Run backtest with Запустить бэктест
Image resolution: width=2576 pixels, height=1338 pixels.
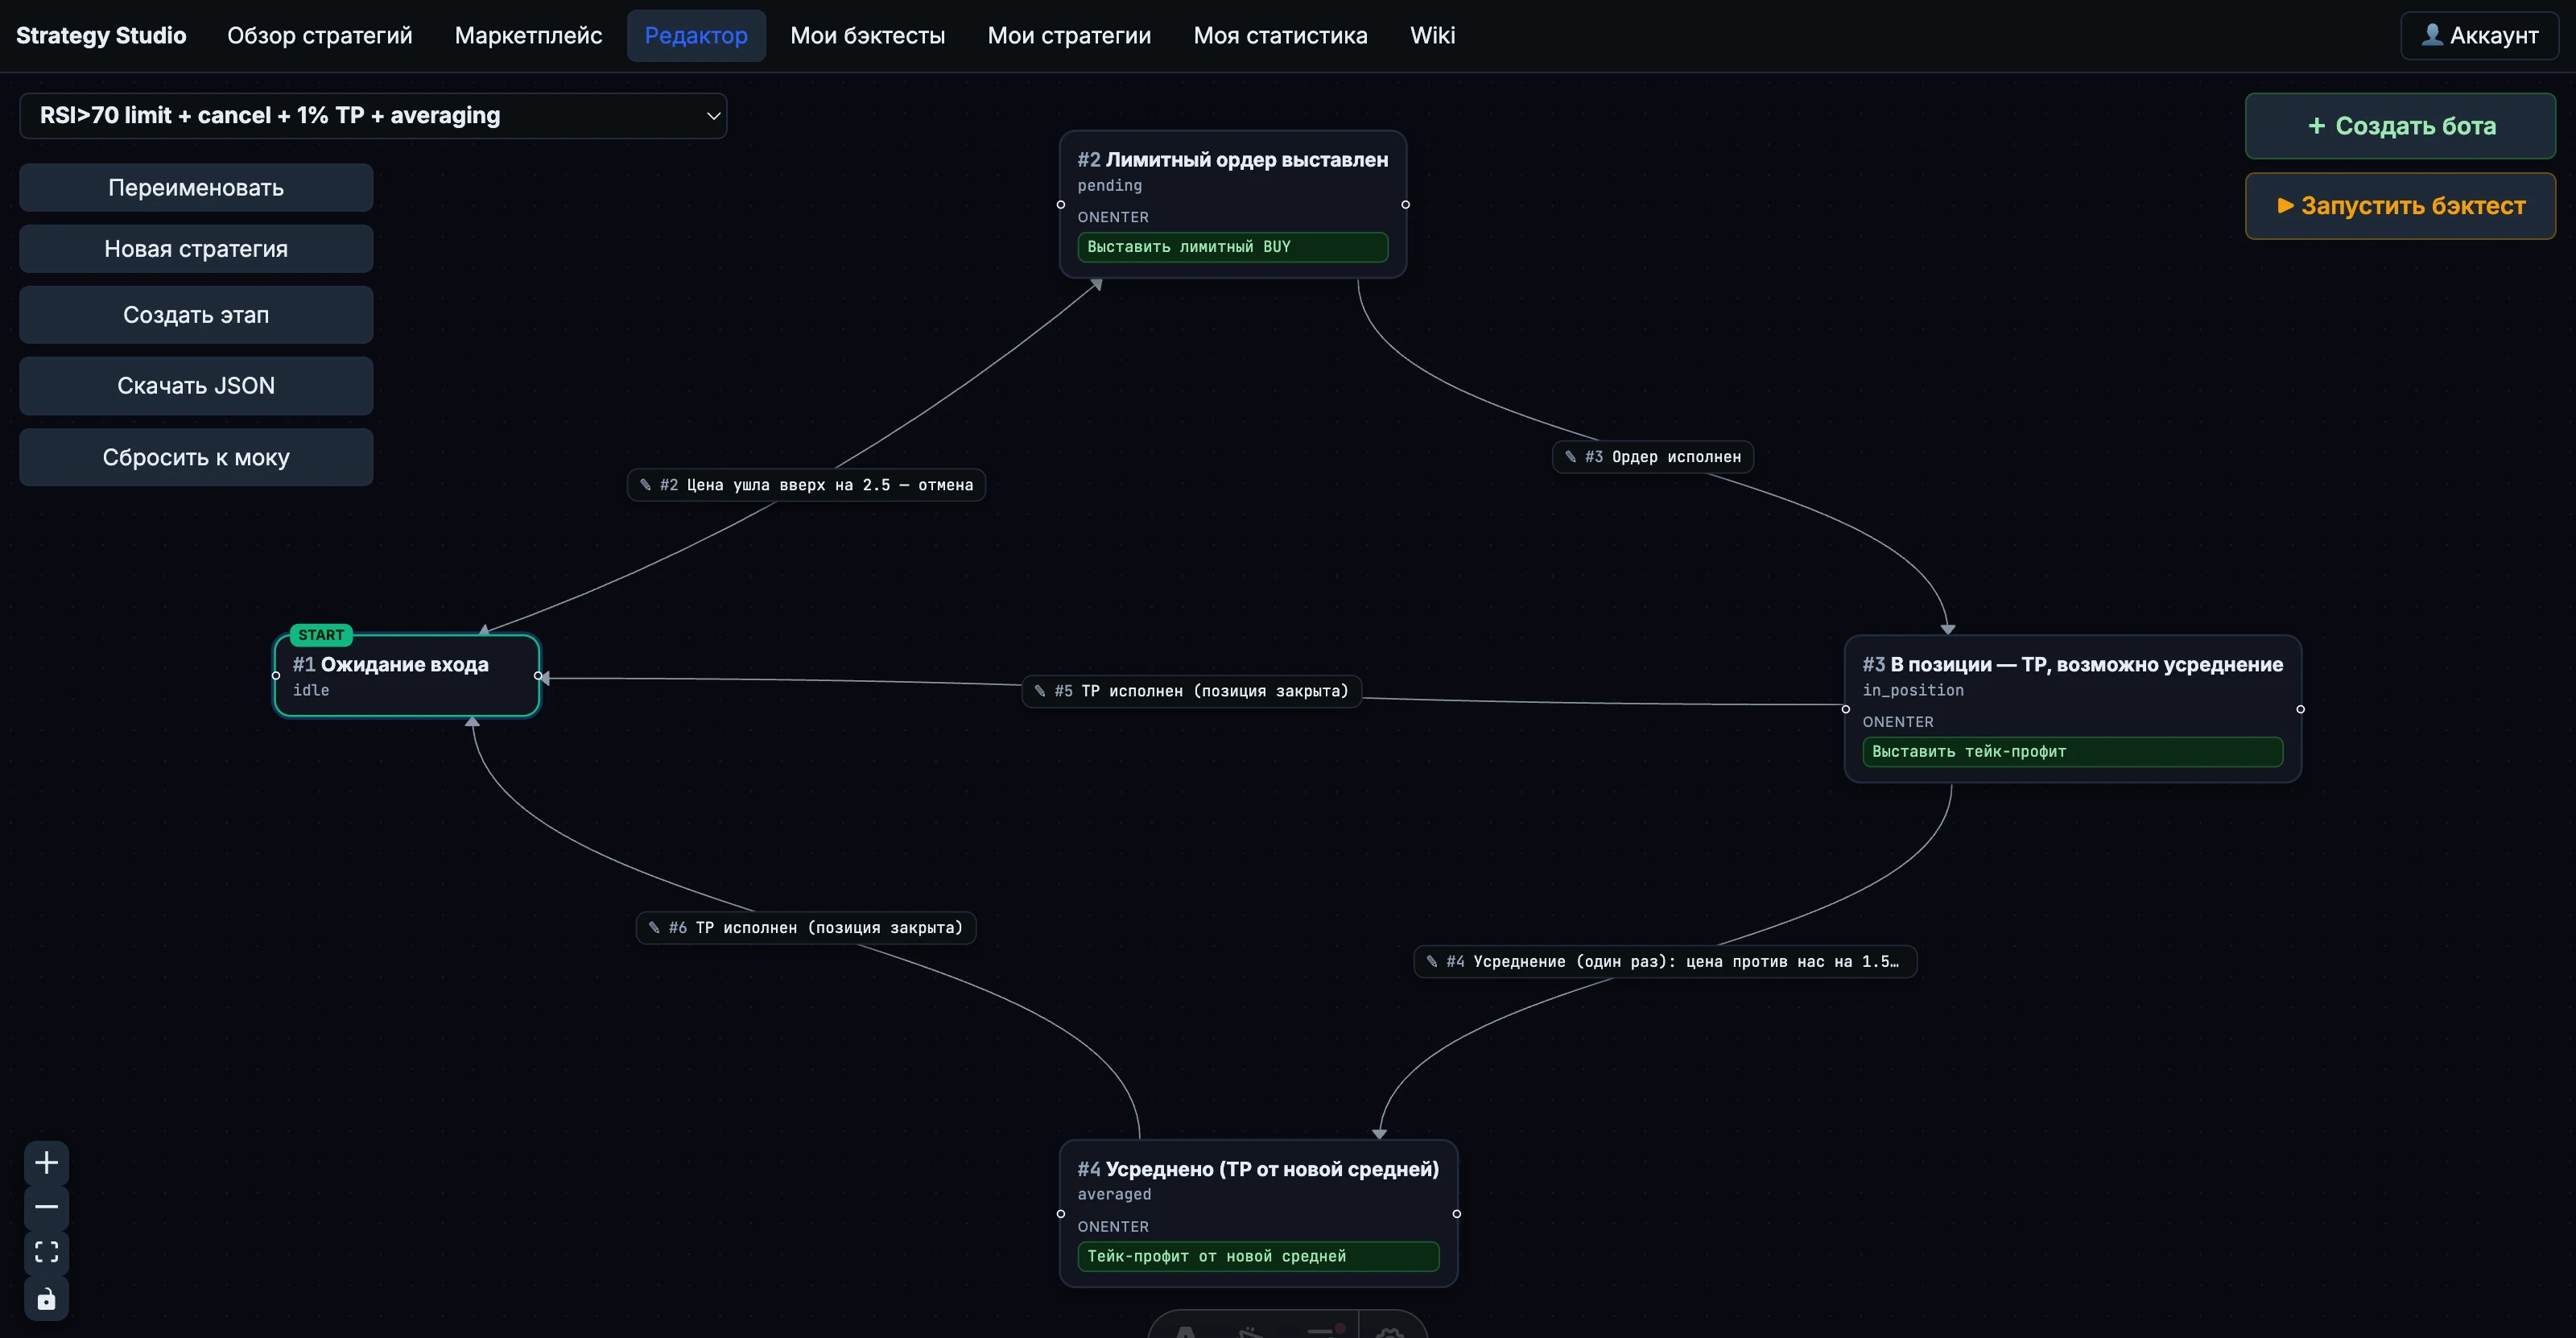[x=2400, y=206]
